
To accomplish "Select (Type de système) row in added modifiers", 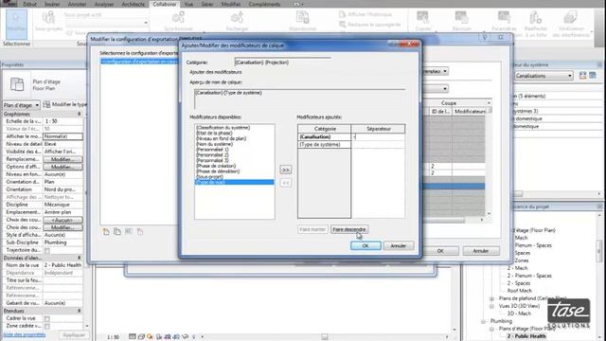I will click(324, 145).
